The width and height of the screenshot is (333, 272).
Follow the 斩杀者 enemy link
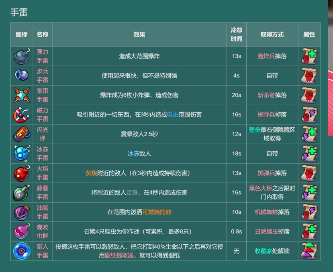pyautogui.click(x=266, y=95)
